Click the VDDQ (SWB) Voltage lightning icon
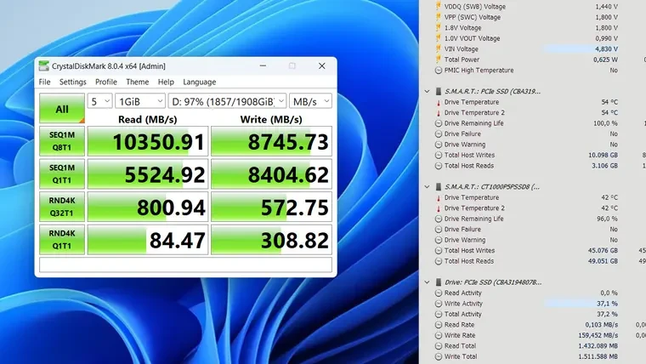The width and height of the screenshot is (646, 364). [439, 7]
